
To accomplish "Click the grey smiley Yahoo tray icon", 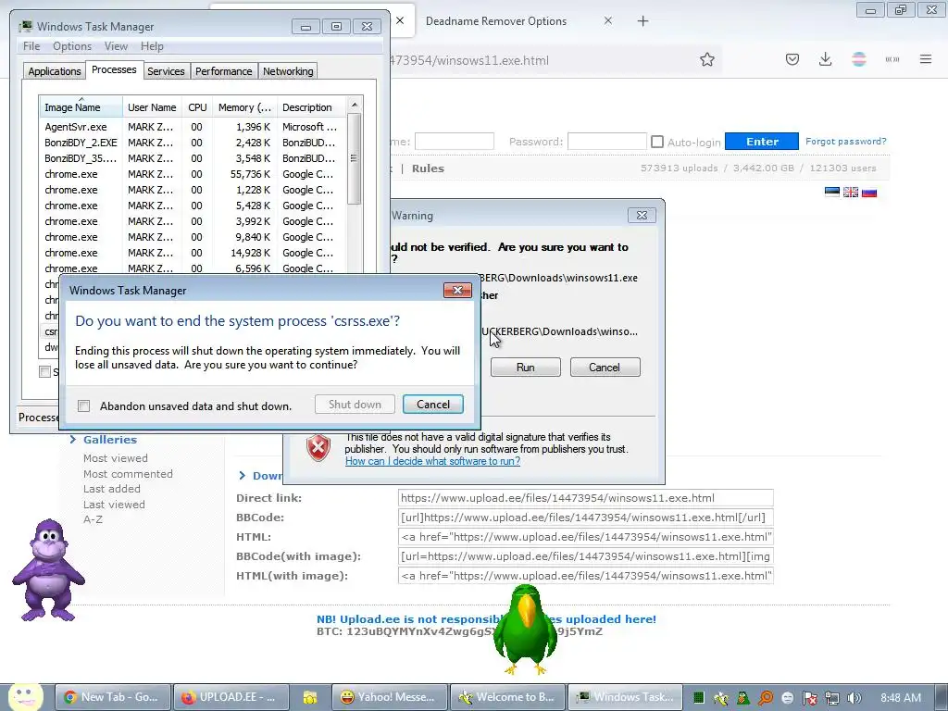I will click(x=787, y=698).
